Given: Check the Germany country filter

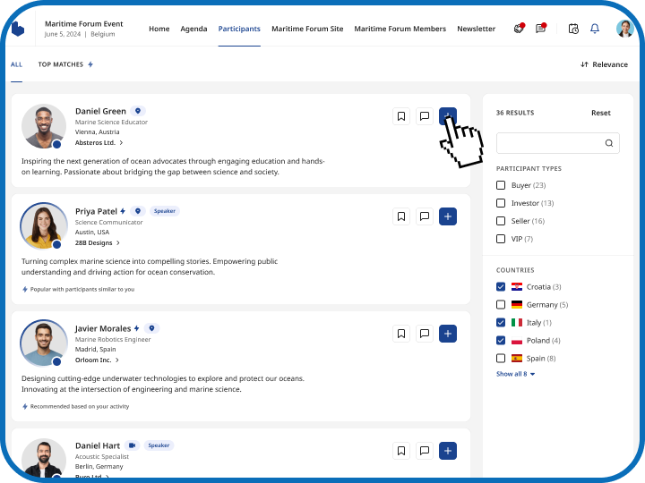Looking at the screenshot, I should (x=501, y=304).
